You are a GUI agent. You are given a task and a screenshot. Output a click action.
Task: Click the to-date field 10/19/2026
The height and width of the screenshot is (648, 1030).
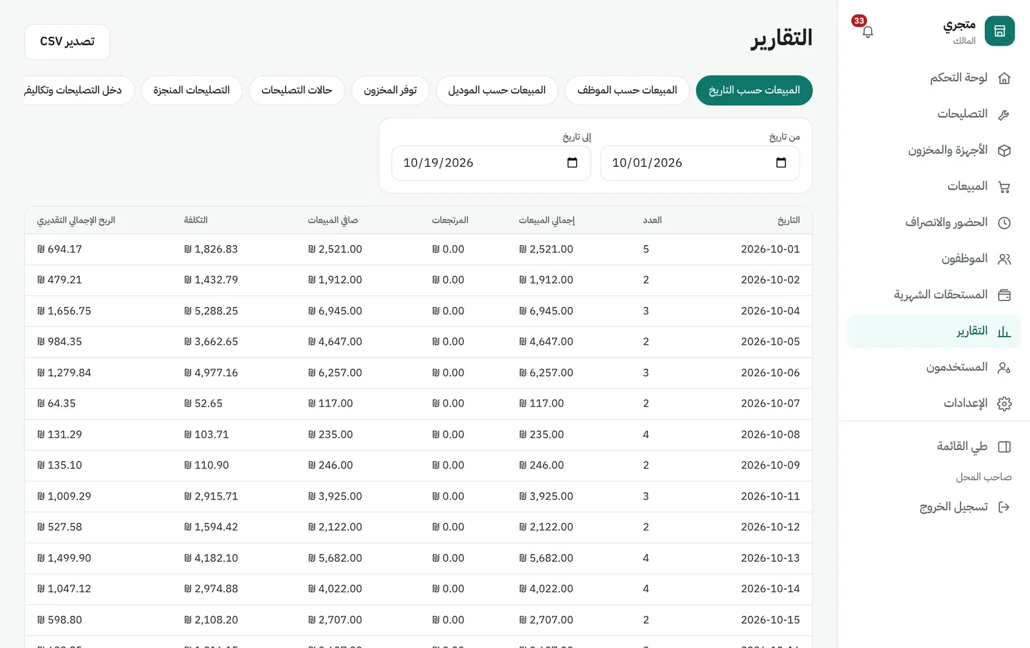(491, 163)
